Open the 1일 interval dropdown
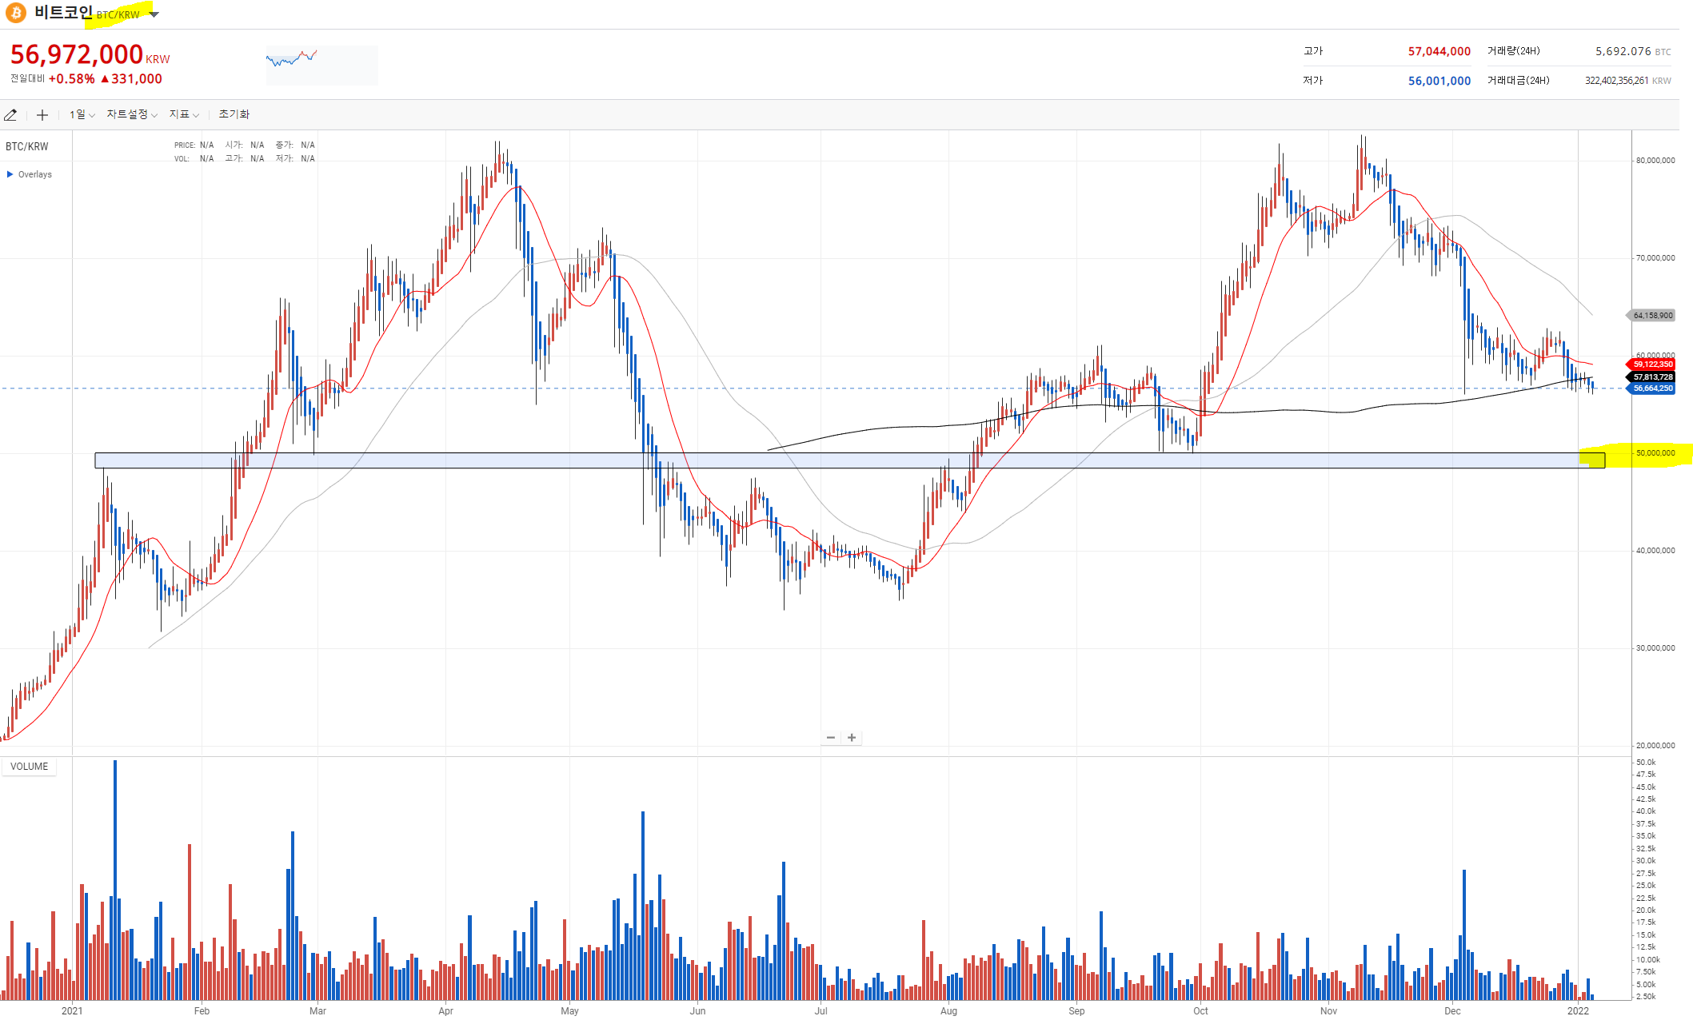Screen dimensions: 1693x1020 coord(82,115)
